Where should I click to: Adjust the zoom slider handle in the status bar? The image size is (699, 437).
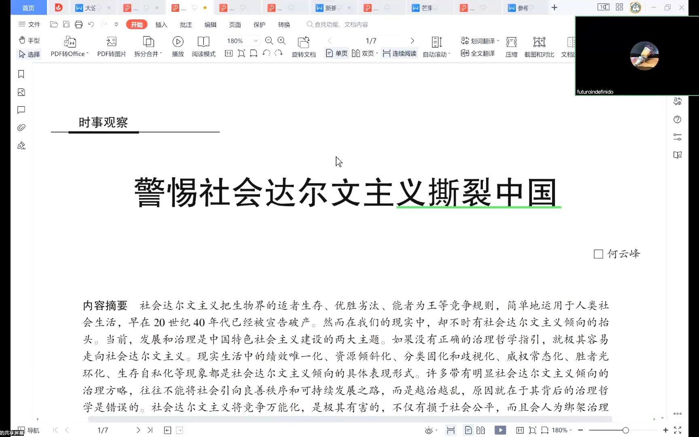click(x=626, y=430)
